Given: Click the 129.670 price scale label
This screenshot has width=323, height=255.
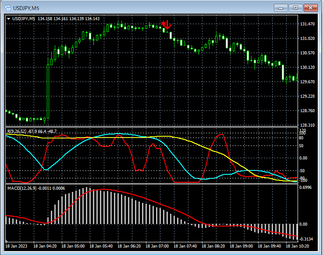Looking at the screenshot, I should click(x=308, y=82).
